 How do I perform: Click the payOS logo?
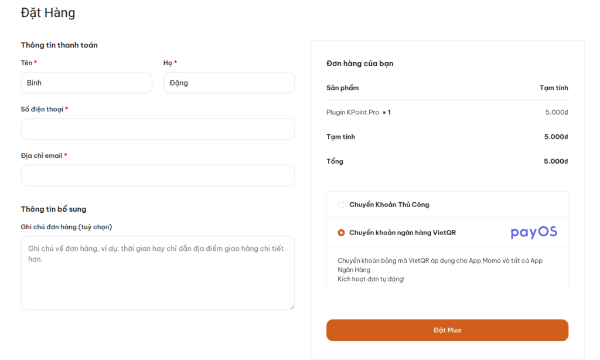coord(533,232)
